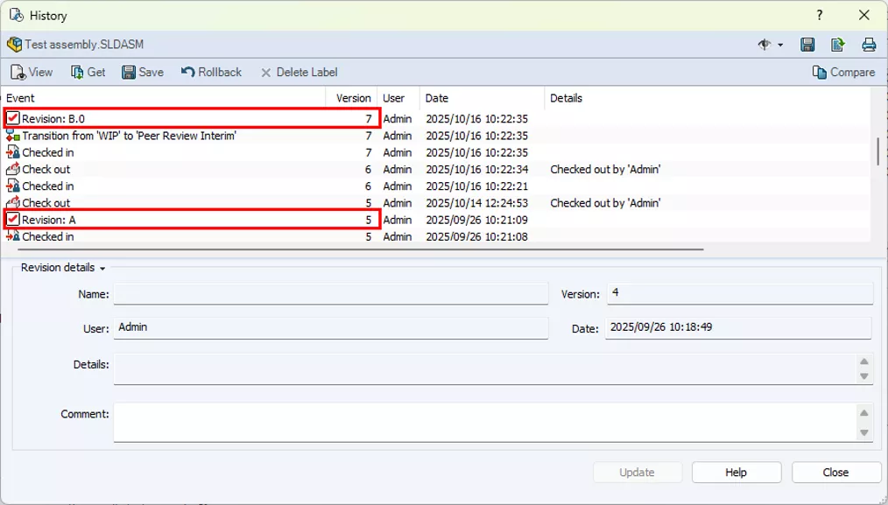888x505 pixels.
Task: Expand the Revision details dropdown
Action: click(102, 269)
